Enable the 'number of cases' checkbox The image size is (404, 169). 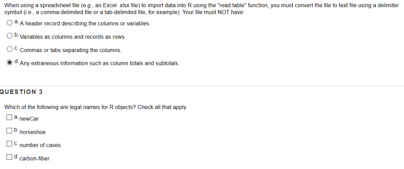[9, 143]
